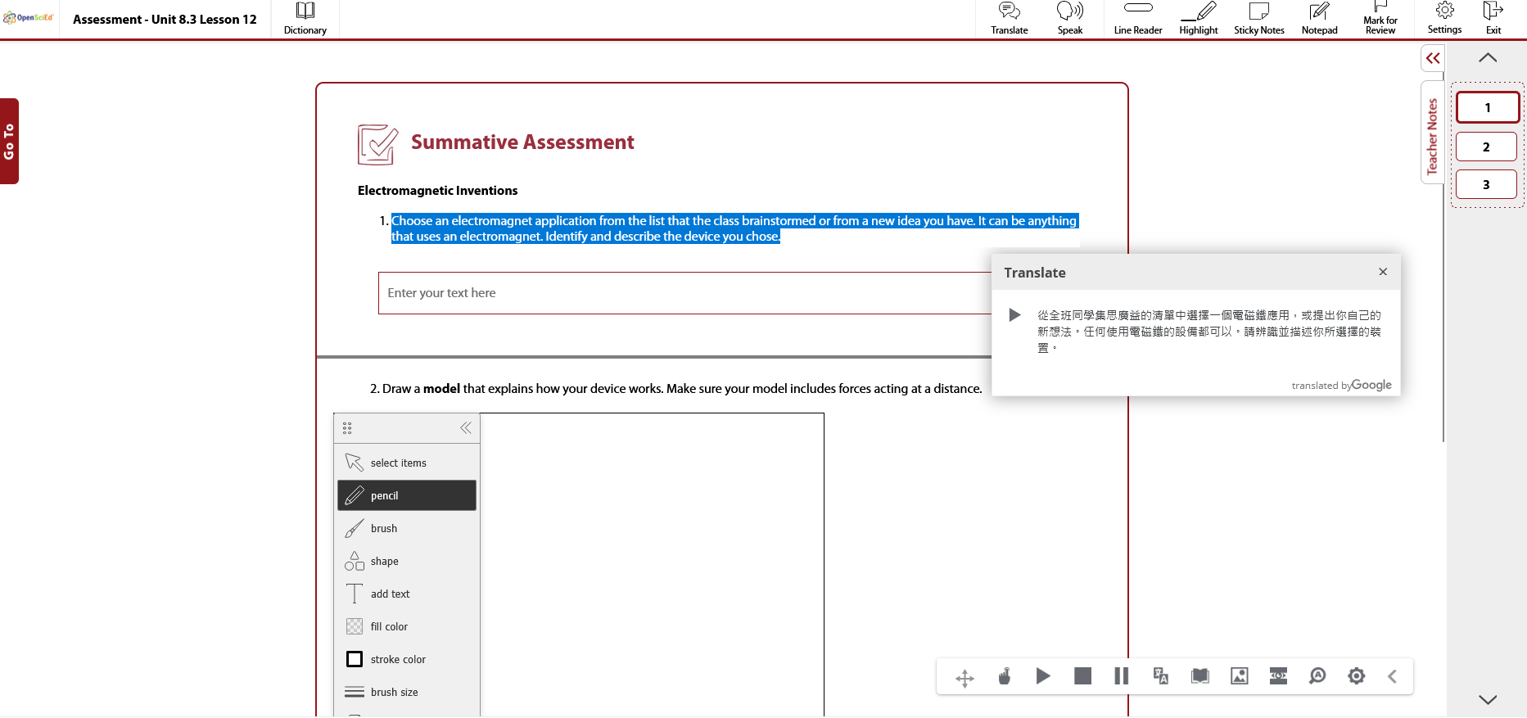The image size is (1527, 718).
Task: Grab the drawing panel drag handle
Action: (x=347, y=428)
